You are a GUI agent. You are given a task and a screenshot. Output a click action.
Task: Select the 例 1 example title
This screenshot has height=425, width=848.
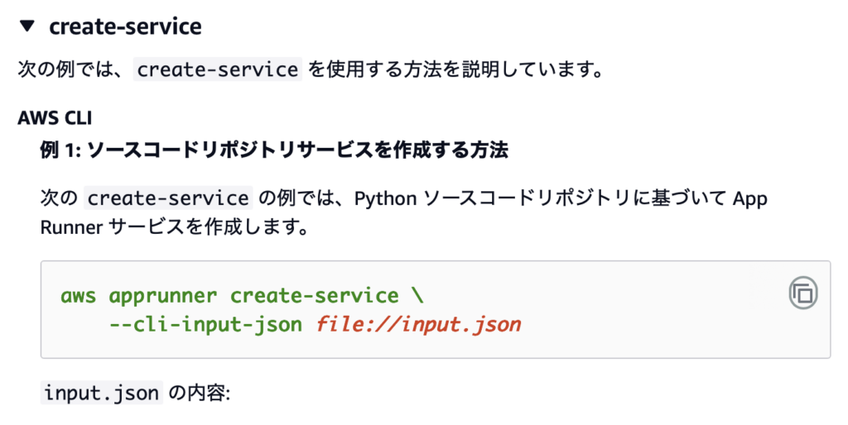click(274, 150)
